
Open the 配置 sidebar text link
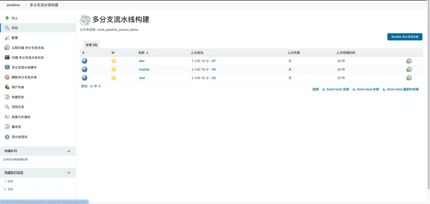click(15, 38)
